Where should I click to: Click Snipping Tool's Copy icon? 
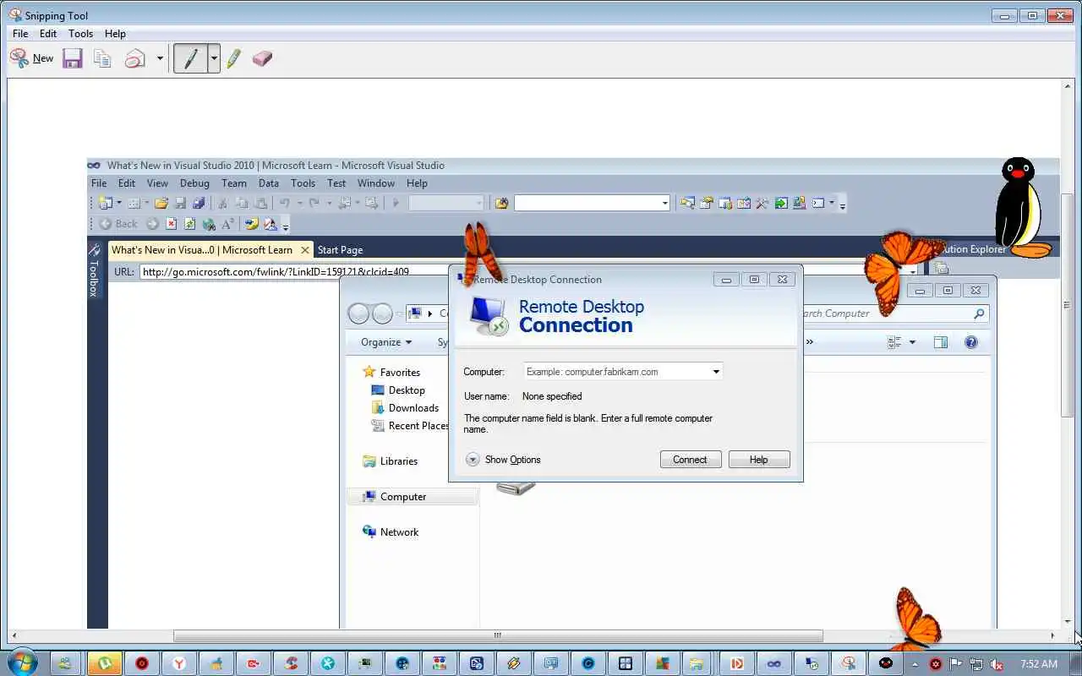coord(102,58)
